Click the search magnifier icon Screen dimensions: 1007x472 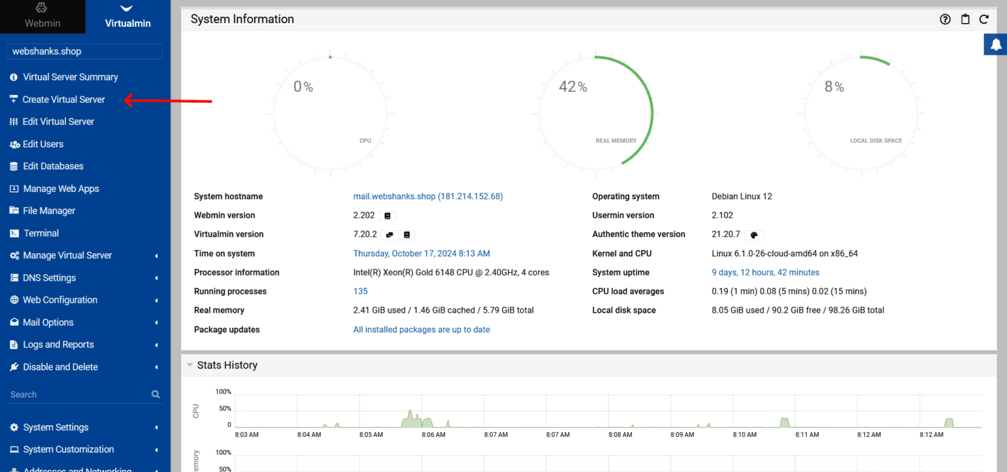pyautogui.click(x=155, y=394)
